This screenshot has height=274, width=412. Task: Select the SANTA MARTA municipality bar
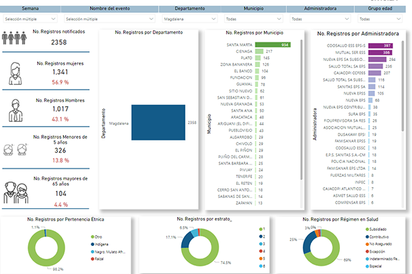[x=273, y=45]
